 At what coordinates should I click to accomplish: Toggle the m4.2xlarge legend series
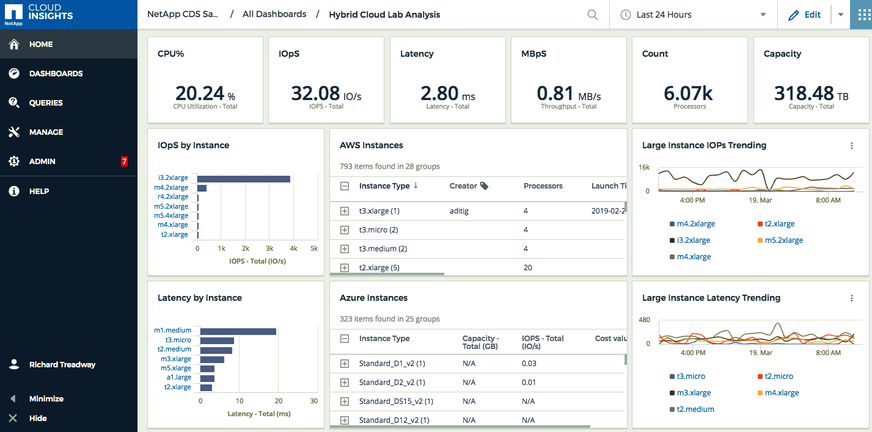[x=695, y=224]
